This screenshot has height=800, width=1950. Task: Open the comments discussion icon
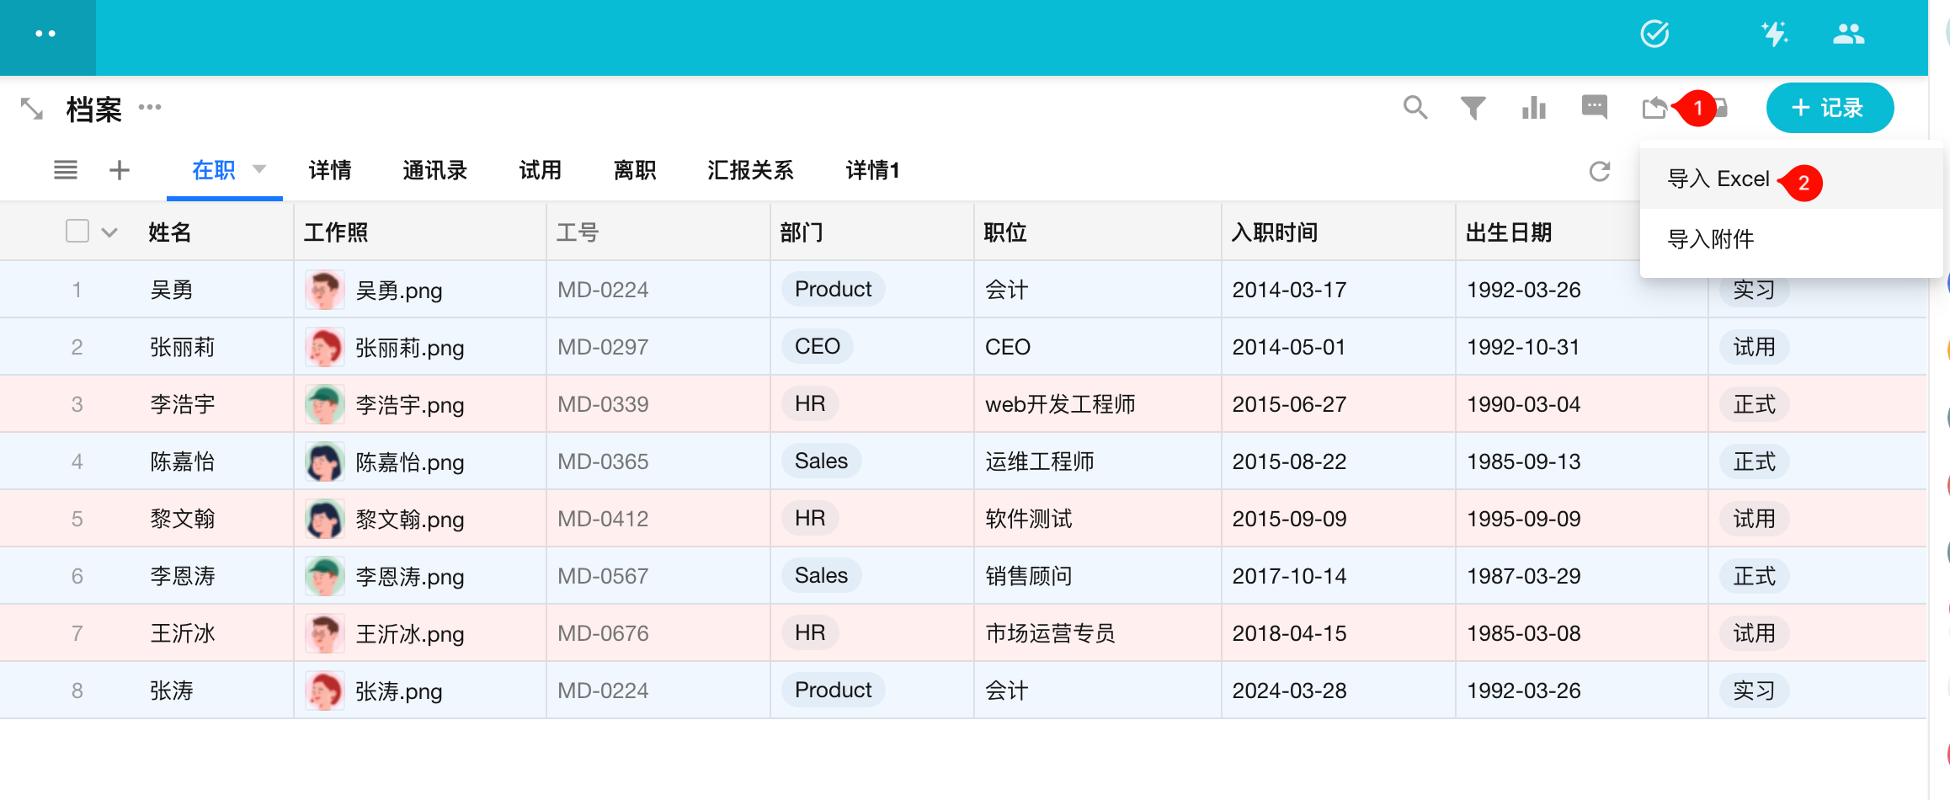(x=1594, y=108)
